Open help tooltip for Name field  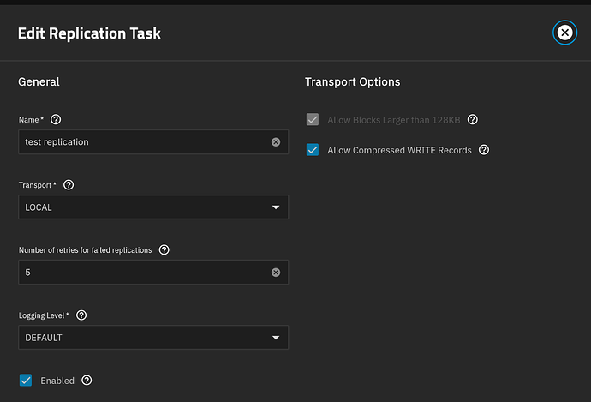[56, 119]
